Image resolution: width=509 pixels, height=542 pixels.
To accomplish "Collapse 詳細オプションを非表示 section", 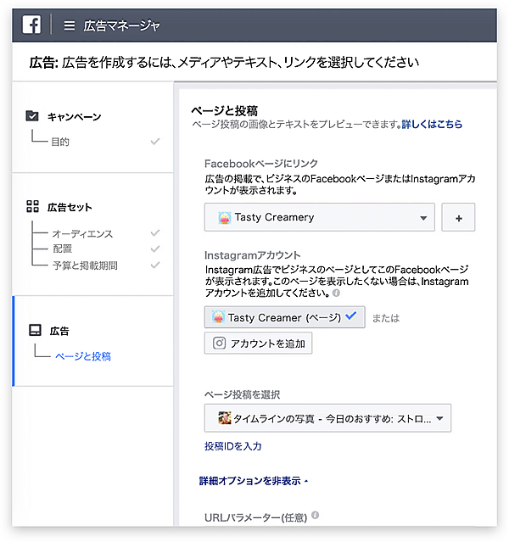I will click(x=253, y=481).
